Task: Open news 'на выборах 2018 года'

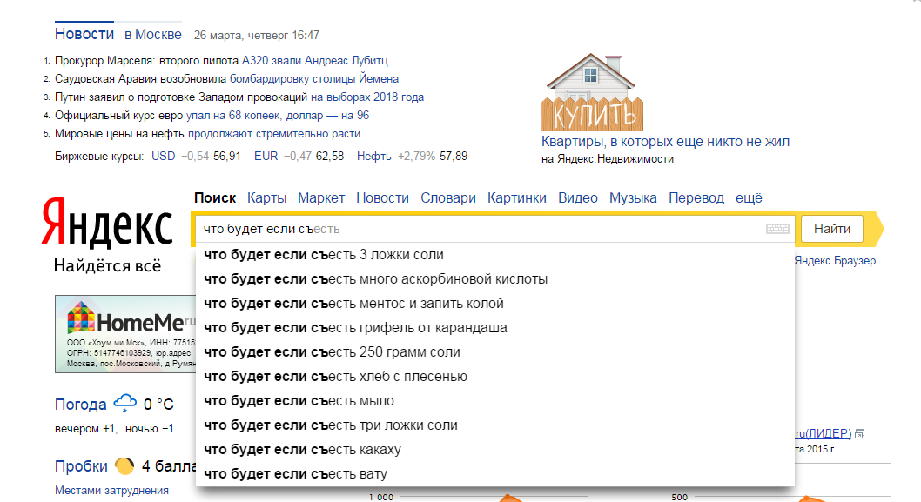Action: click(367, 97)
